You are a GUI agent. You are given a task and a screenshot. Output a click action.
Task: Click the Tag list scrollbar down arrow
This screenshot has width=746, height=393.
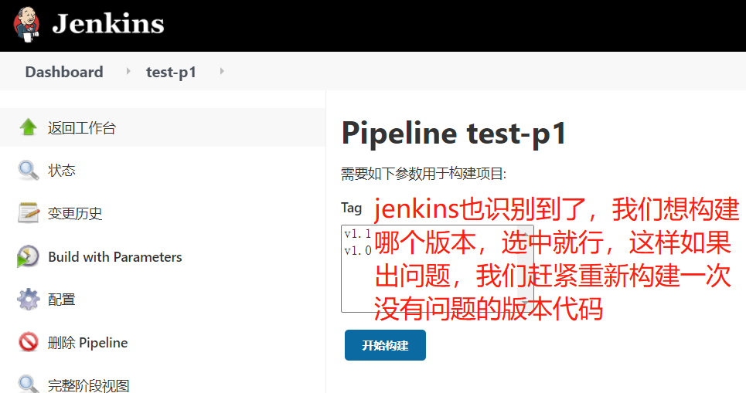click(525, 303)
